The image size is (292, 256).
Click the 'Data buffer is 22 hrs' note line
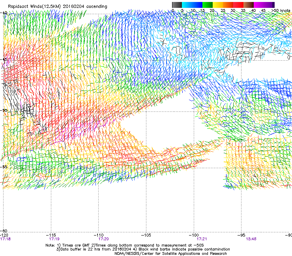pyautogui.click(x=143, y=249)
